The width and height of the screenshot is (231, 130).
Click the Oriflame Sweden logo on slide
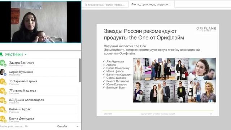[206, 29]
